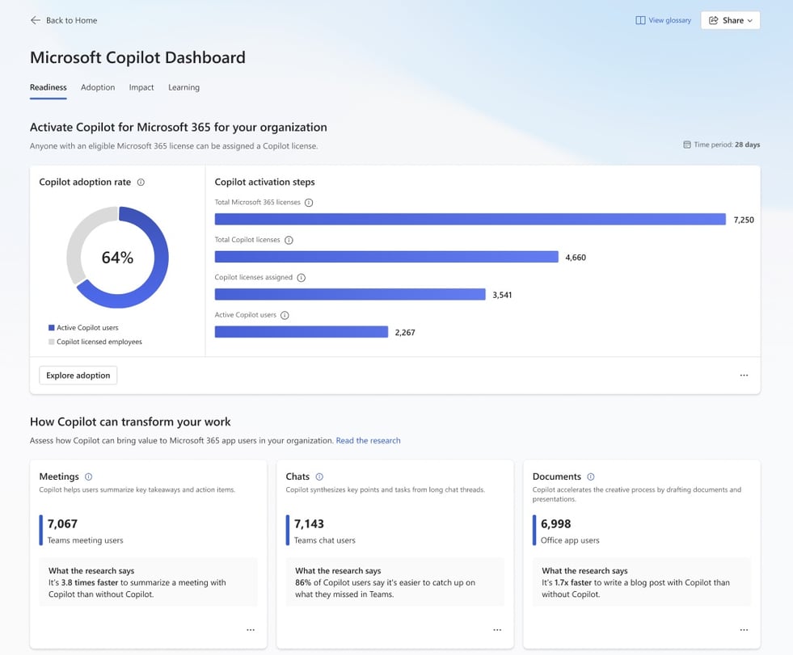This screenshot has height=655, width=793.
Task: Click the Back to Home arrow
Action: tap(34, 20)
